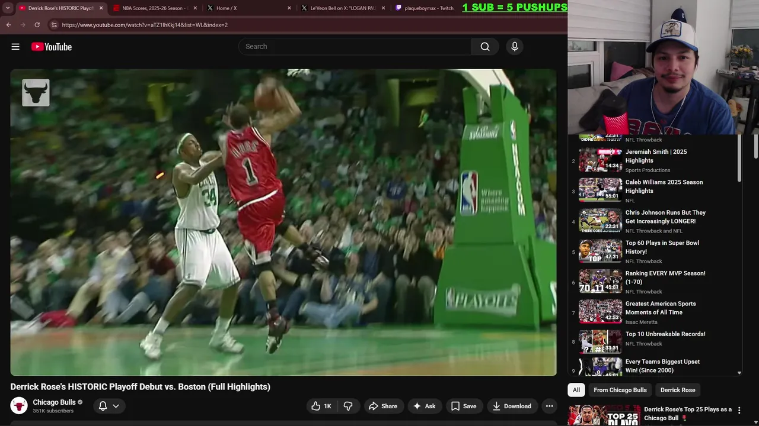Click the playlist scrollbar down arrow
Viewport: 759px width, 426px height.
point(739,373)
